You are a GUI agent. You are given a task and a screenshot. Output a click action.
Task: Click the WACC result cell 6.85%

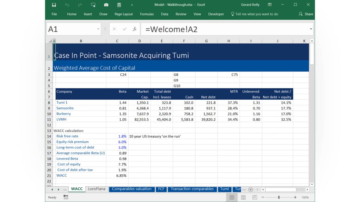[x=117, y=175]
